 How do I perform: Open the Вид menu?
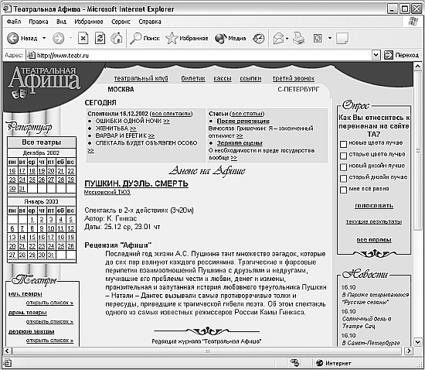[x=61, y=22]
